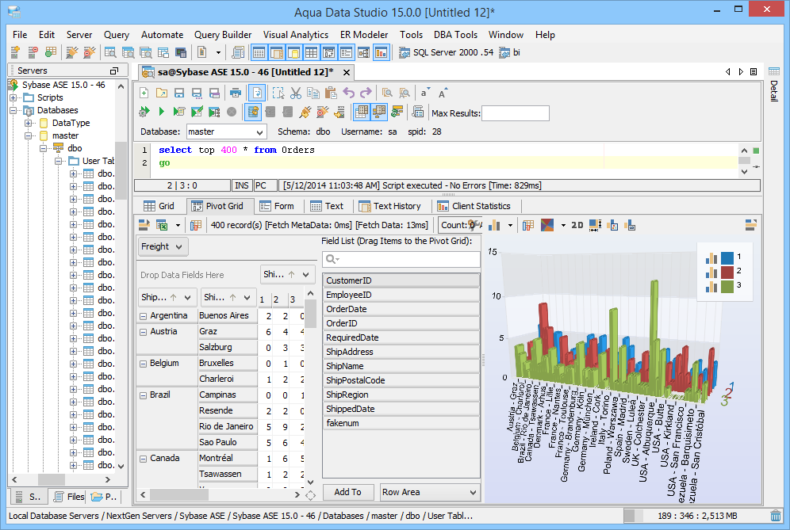Redo the edit with the redo arrow
Screen dimensions: 790x530
tap(366, 93)
